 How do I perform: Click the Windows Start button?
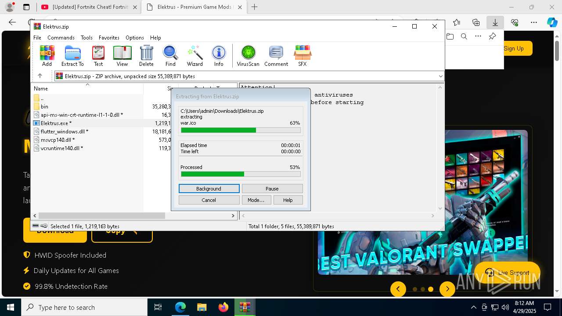pyautogui.click(x=11, y=307)
